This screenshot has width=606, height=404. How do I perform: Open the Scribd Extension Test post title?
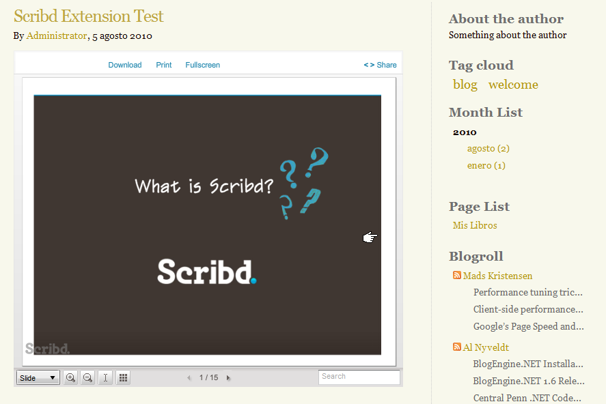[x=89, y=16]
